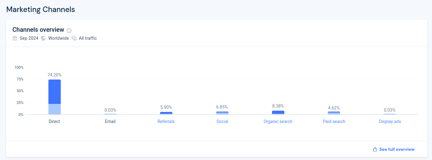Open the Paid search channel link
The width and height of the screenshot is (432, 160).
pyautogui.click(x=334, y=121)
